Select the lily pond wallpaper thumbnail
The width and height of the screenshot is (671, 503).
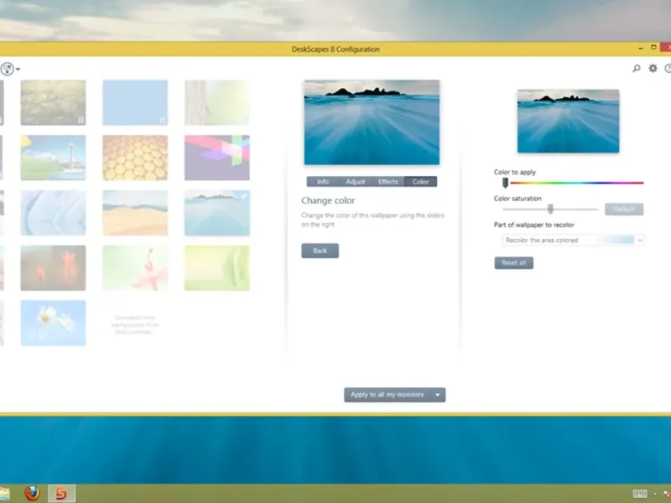tap(53, 102)
